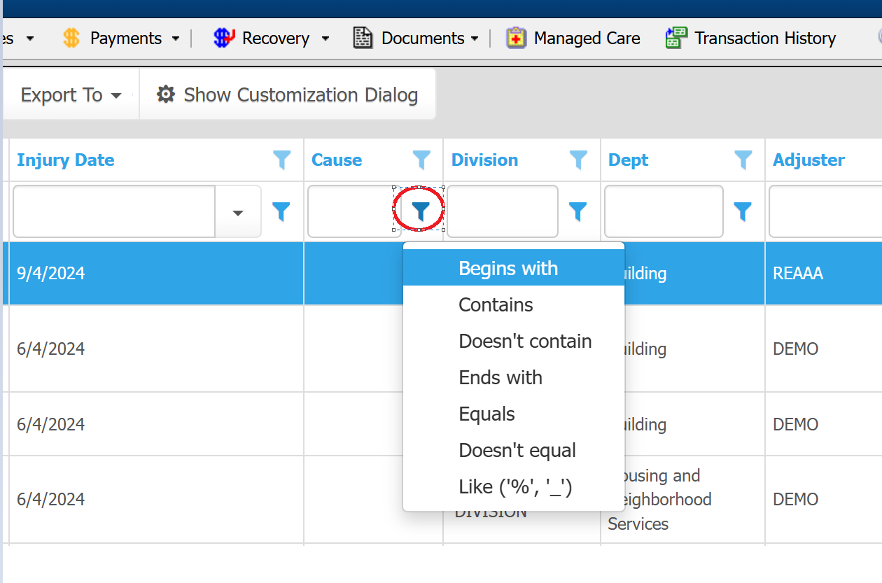This screenshot has width=882, height=583.
Task: Select 'Ends with' from filter menu
Action: (500, 378)
